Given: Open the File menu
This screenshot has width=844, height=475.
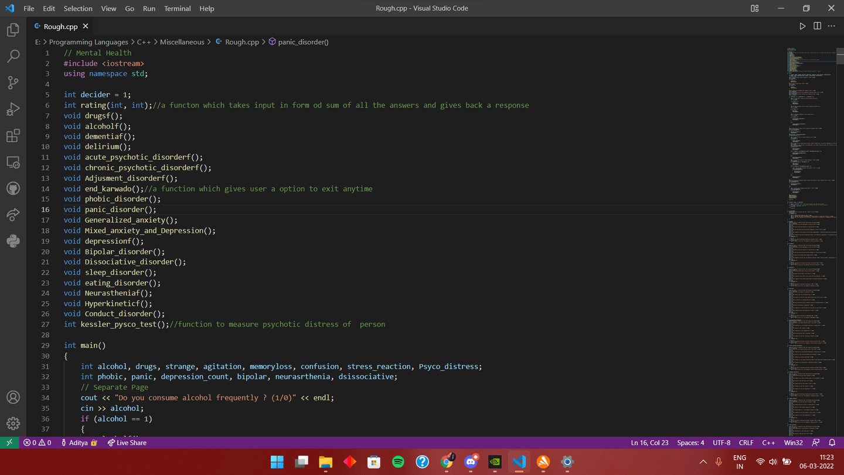Looking at the screenshot, I should 29,8.
